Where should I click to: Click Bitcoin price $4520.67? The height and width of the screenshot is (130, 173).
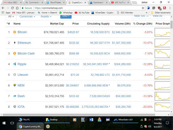73,32
